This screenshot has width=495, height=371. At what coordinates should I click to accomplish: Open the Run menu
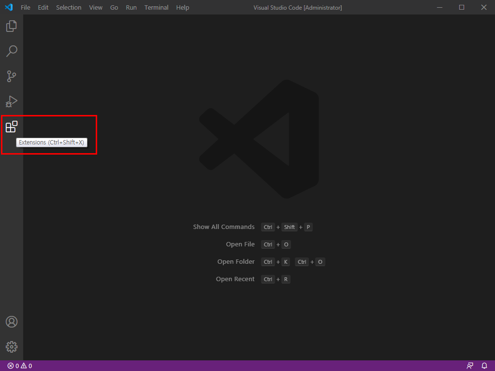[131, 7]
